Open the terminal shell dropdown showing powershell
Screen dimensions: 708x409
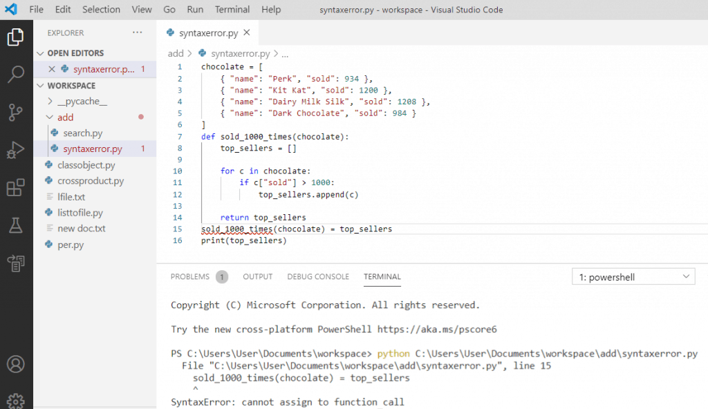coord(632,276)
